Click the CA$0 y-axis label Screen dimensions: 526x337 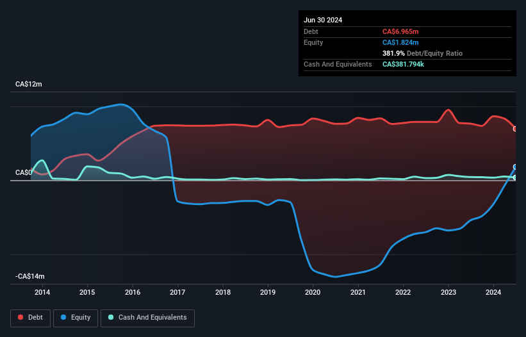click(24, 172)
